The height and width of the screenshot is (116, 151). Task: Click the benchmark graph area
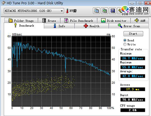pos(61,71)
